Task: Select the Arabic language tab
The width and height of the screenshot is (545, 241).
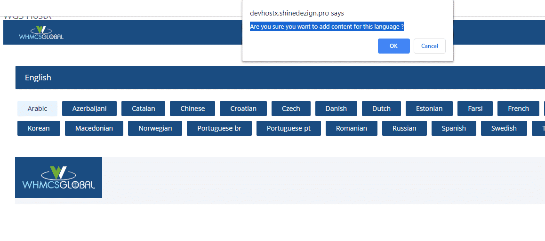Action: (x=37, y=109)
